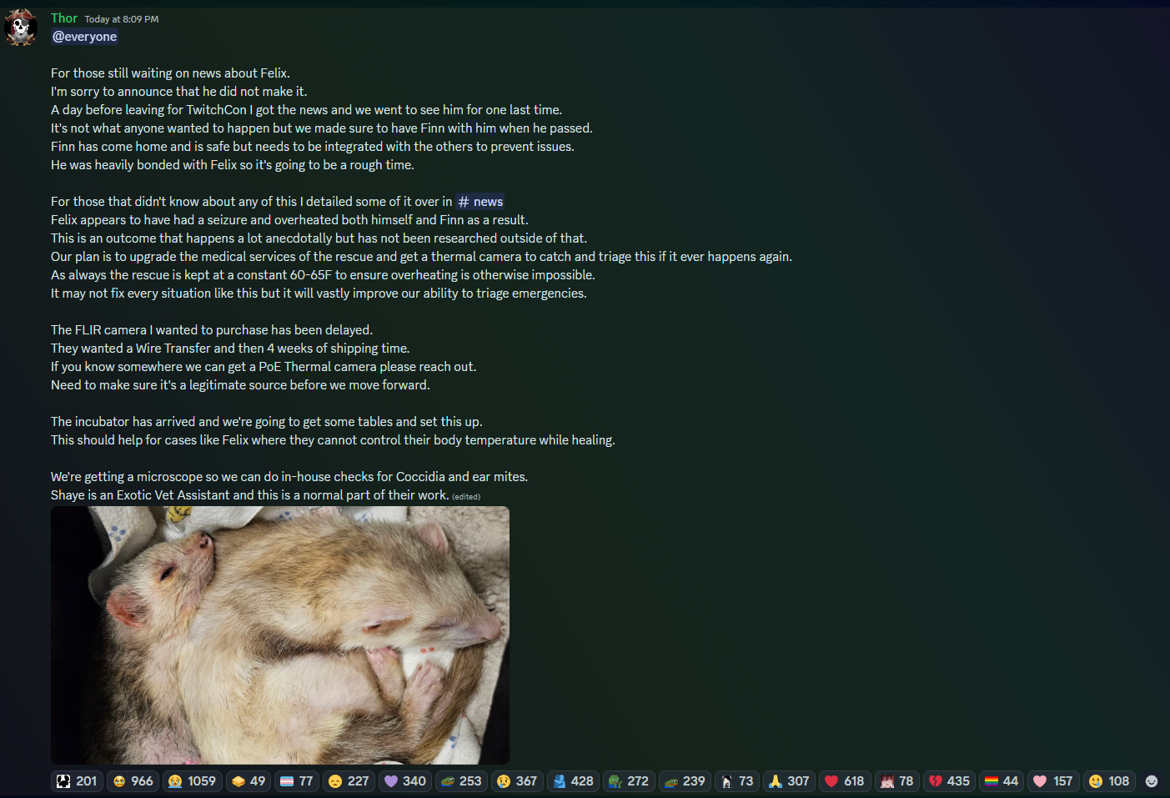This screenshot has width=1170, height=798.
Task: Open the ferret photo attachment
Action: pyautogui.click(x=280, y=635)
